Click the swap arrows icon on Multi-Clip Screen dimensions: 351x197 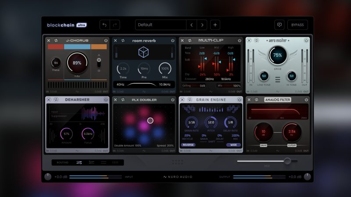click(190, 40)
